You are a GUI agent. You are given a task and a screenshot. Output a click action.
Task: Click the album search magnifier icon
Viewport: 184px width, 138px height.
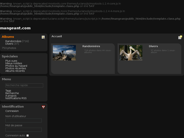(43, 37)
